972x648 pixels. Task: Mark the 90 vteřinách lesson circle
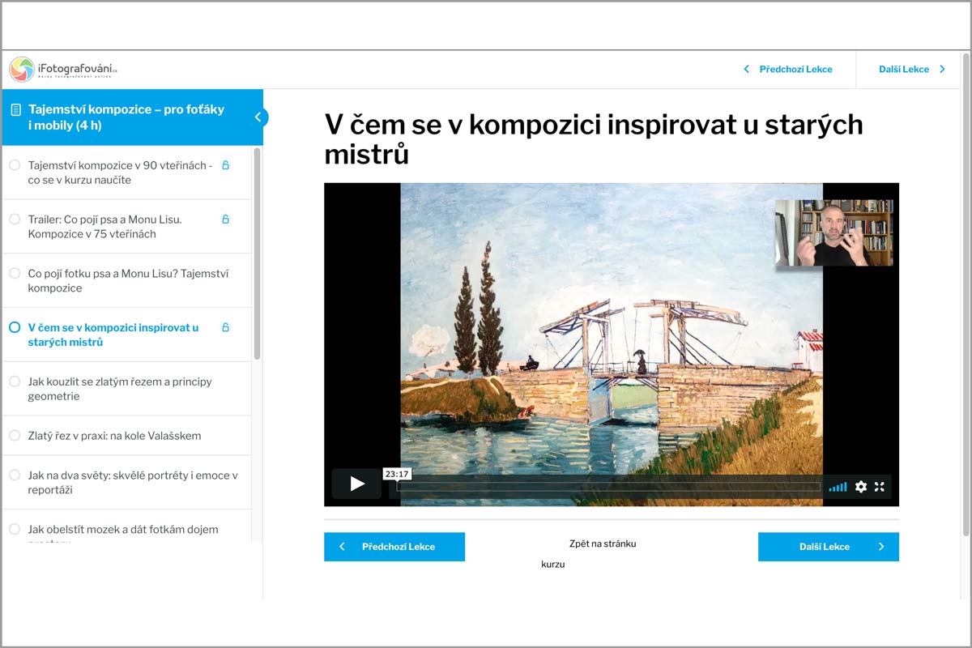[15, 165]
